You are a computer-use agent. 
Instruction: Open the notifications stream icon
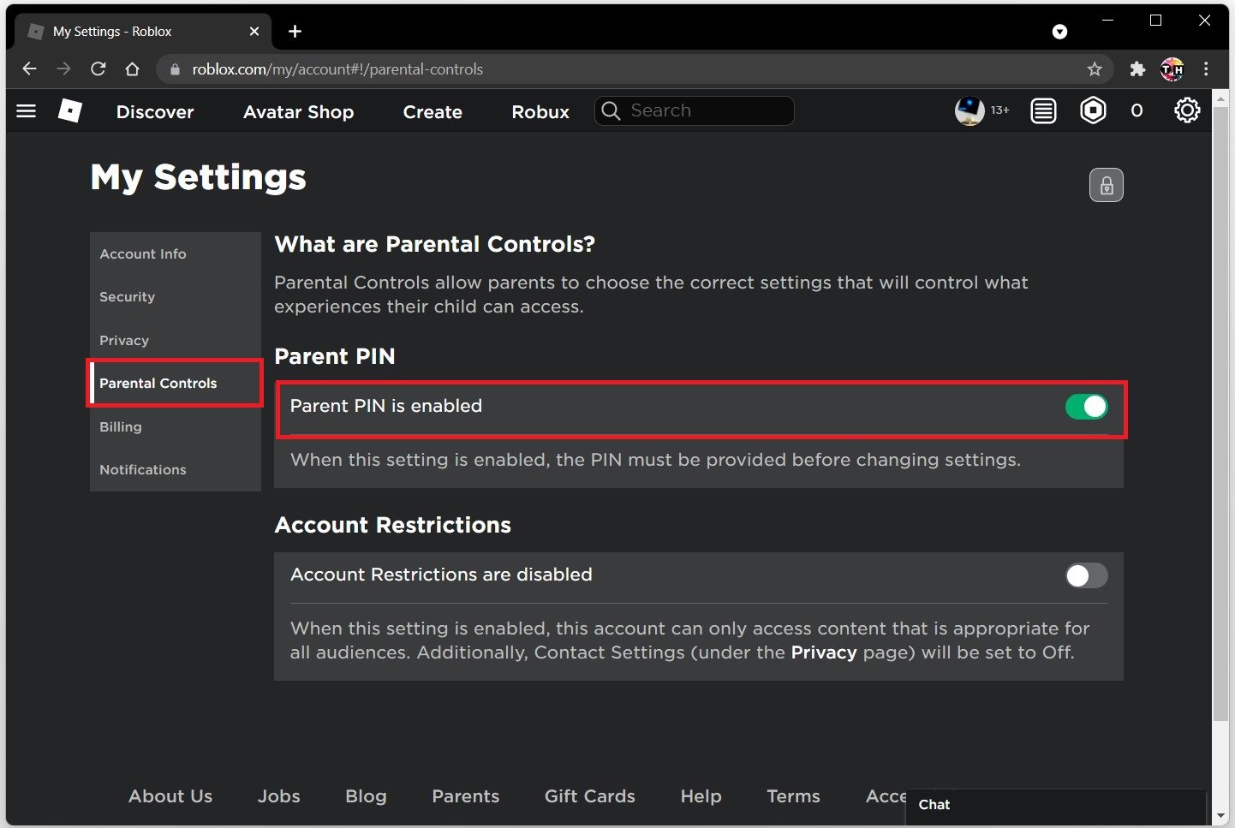(1043, 111)
